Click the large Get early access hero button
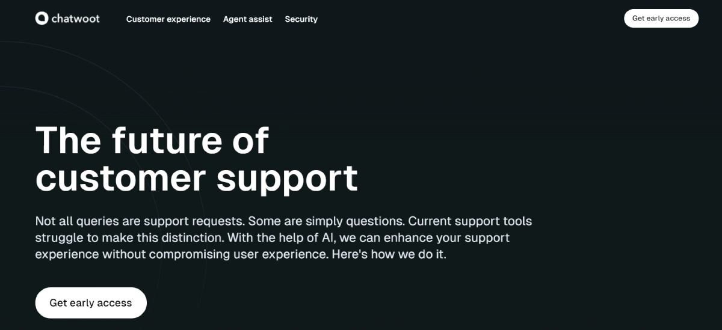The image size is (722, 330). (91, 303)
